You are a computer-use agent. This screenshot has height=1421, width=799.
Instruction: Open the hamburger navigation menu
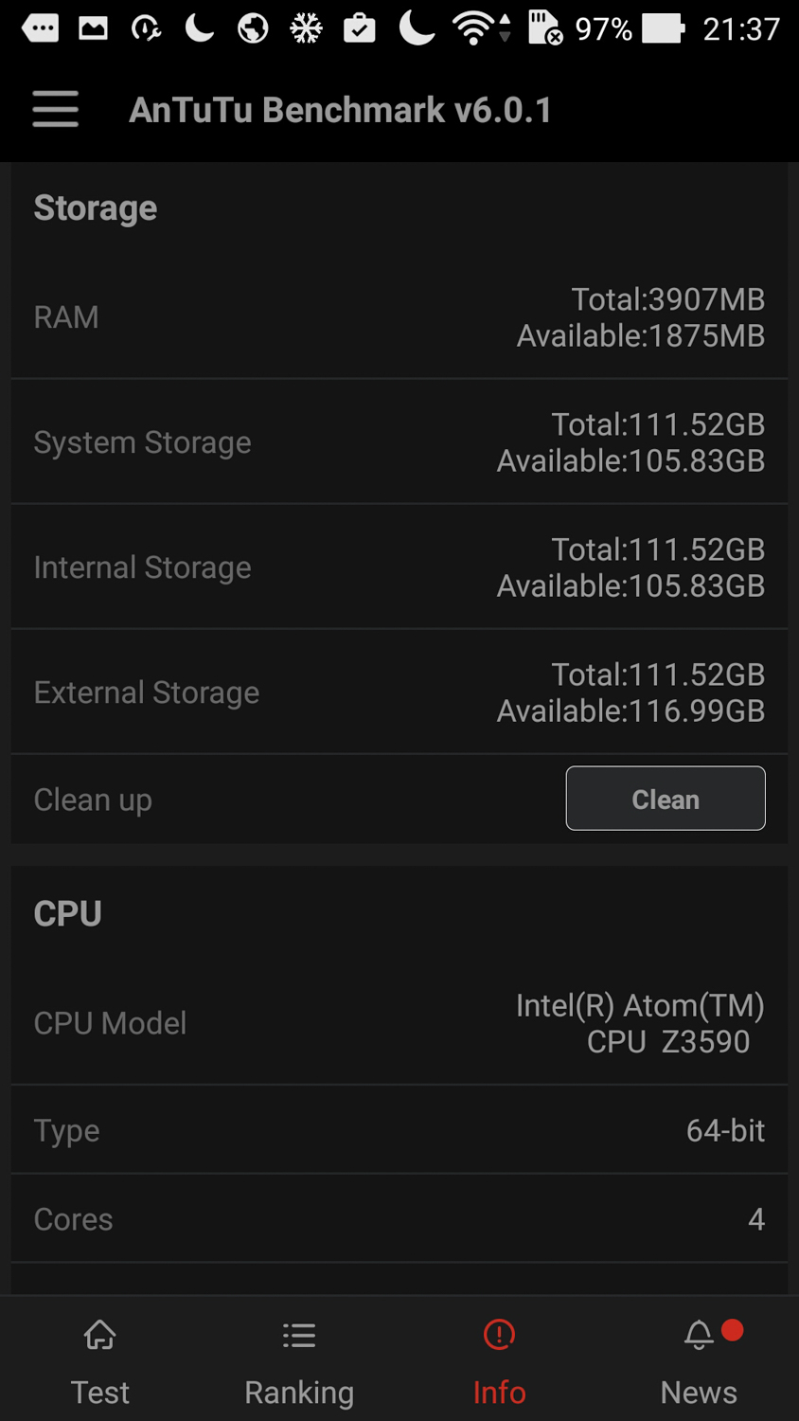coord(55,109)
